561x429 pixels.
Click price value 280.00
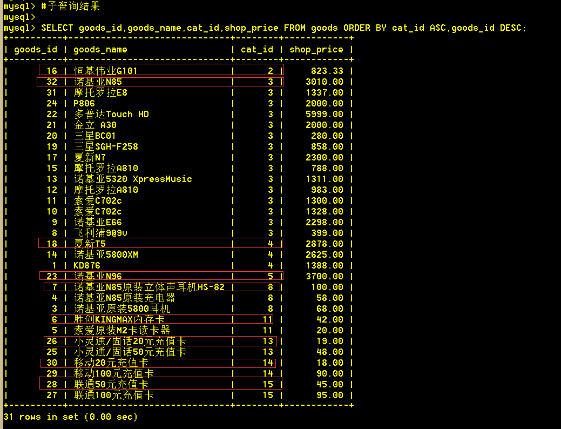click(x=327, y=136)
